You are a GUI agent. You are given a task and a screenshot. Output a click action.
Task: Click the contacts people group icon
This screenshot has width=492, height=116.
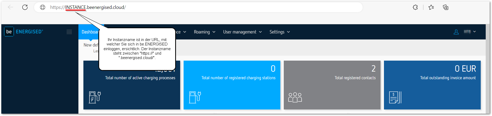295,97
